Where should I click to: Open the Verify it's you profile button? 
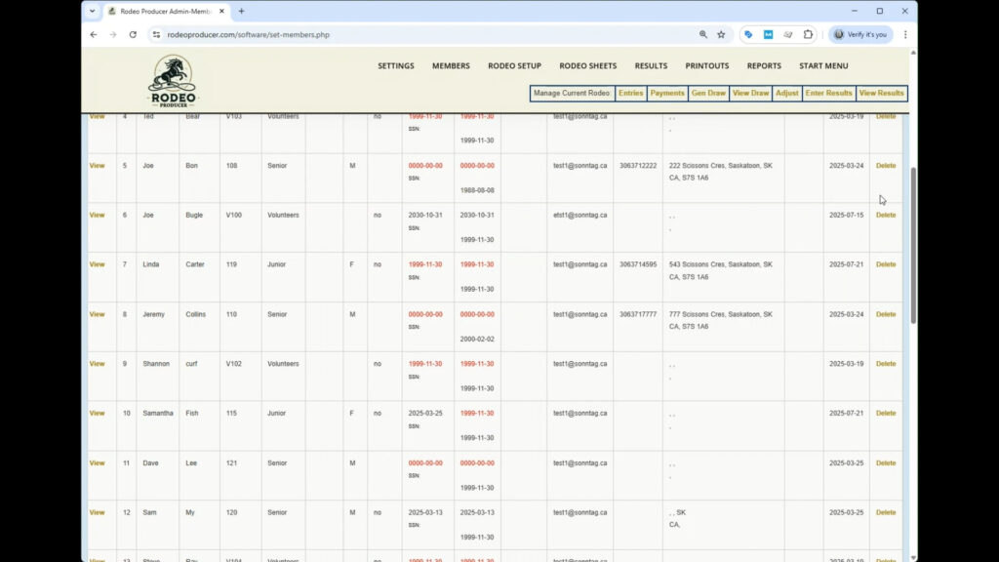(x=859, y=34)
